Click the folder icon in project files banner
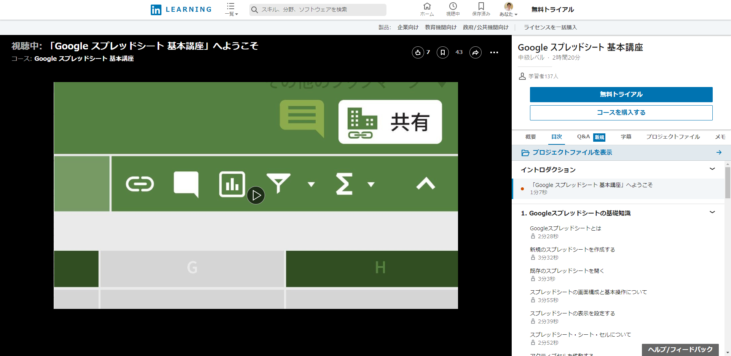Screen dimensions: 731x356 click(525, 153)
